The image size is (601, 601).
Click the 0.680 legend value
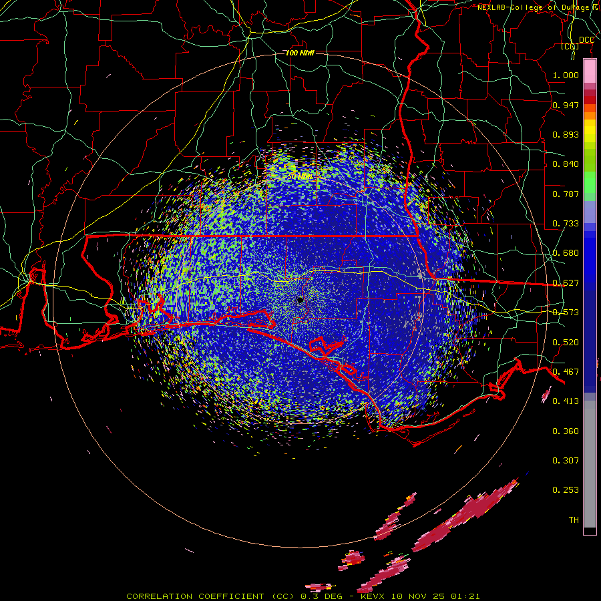(566, 253)
